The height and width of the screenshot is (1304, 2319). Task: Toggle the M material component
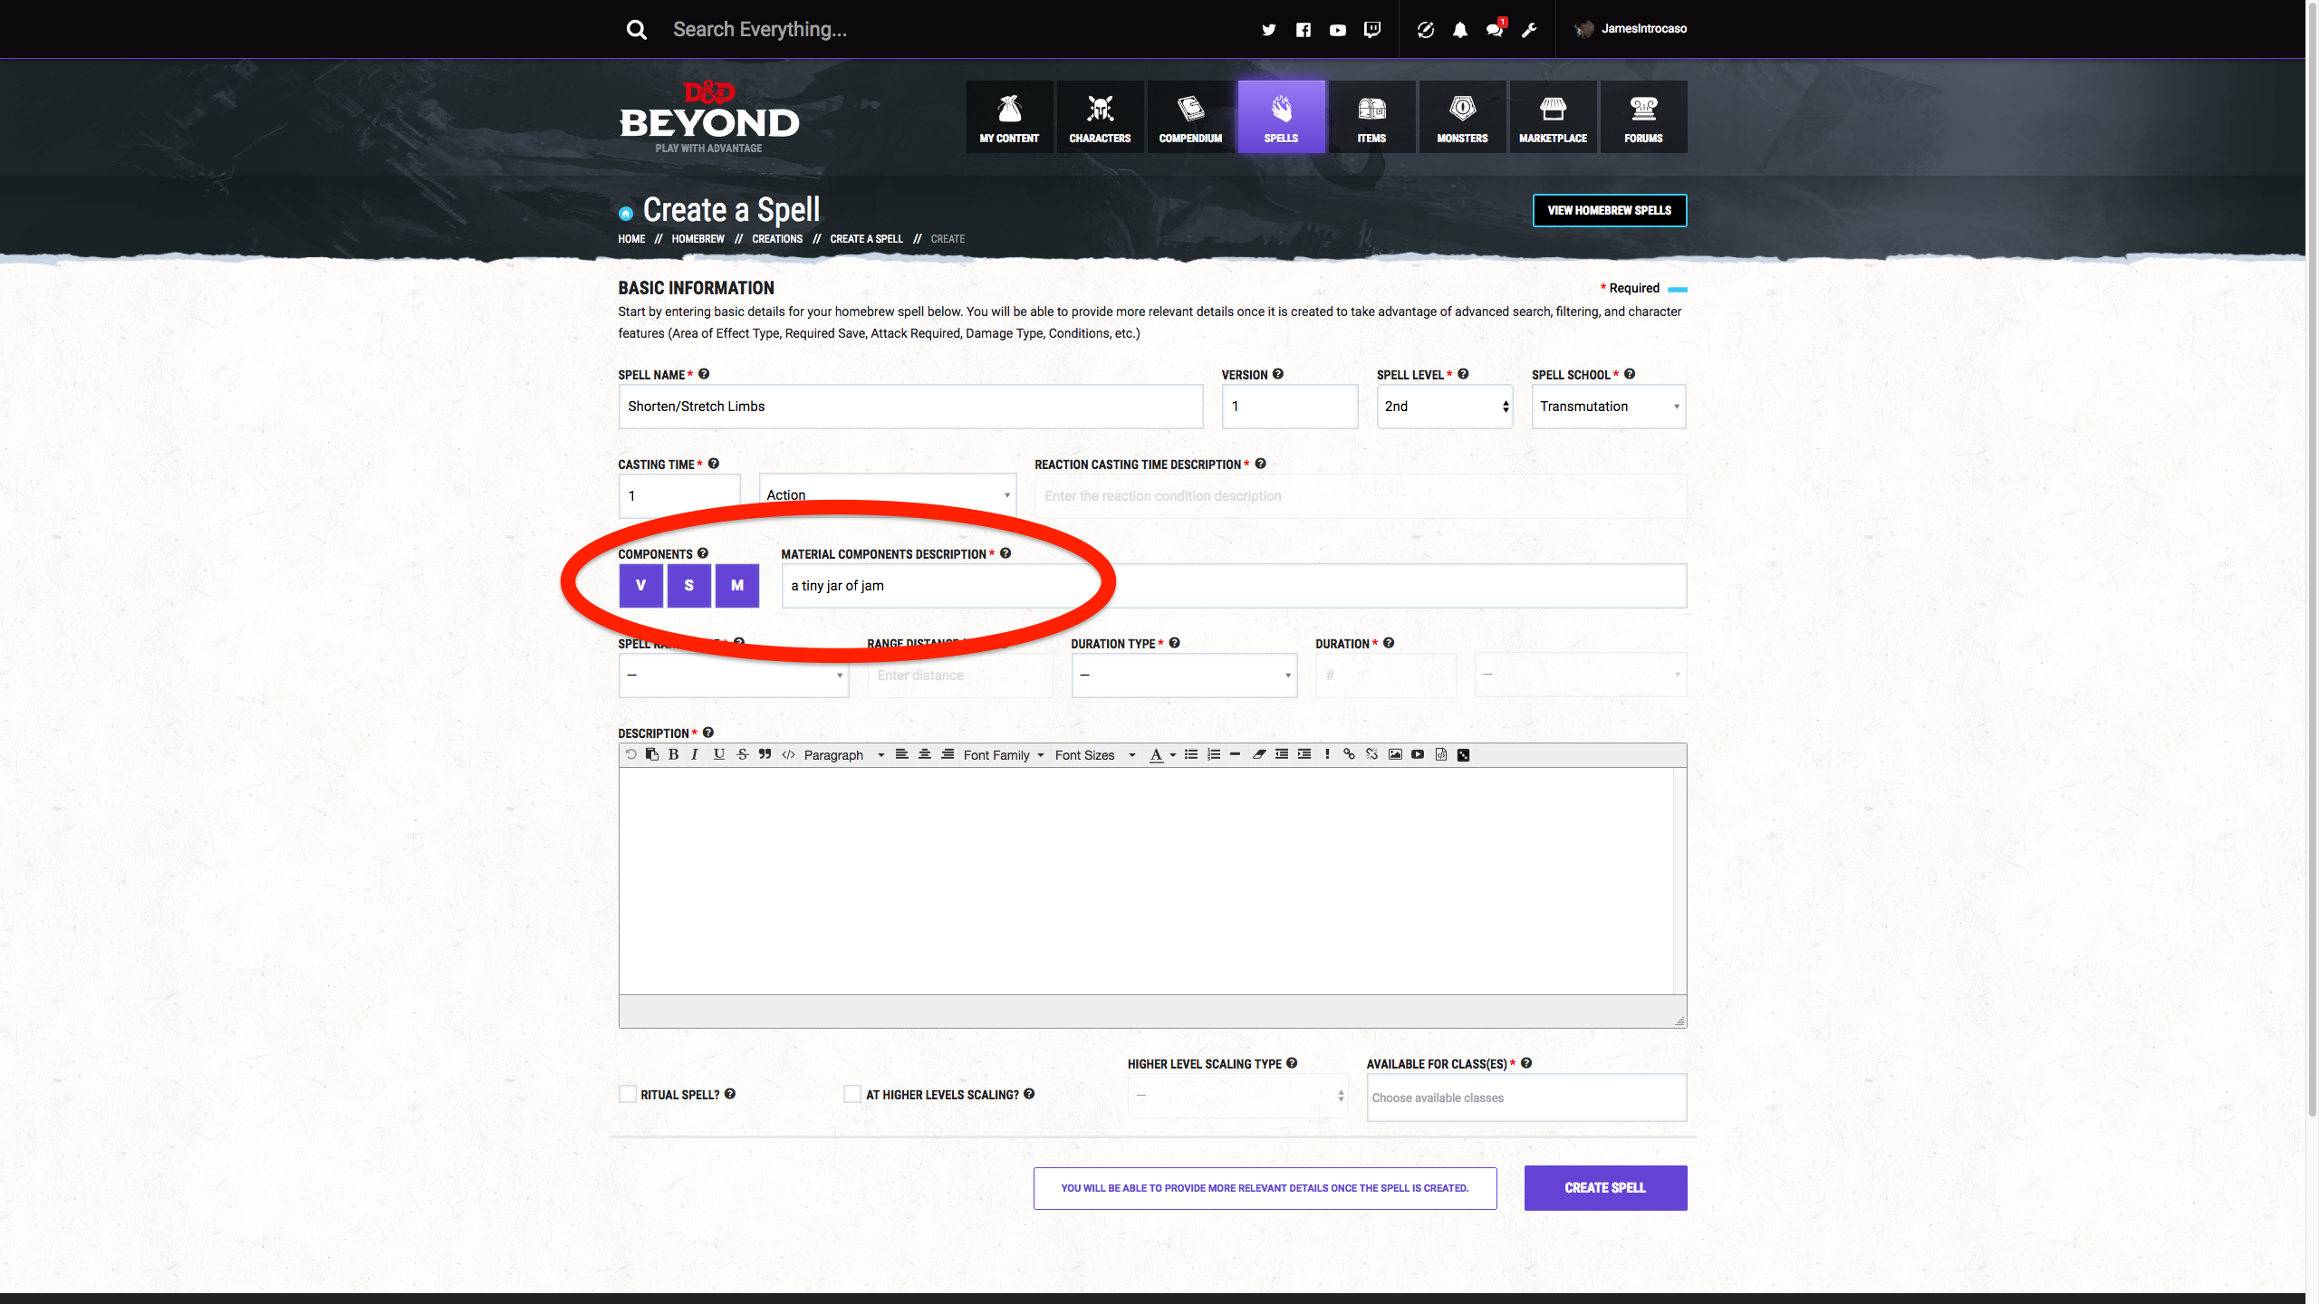click(737, 585)
